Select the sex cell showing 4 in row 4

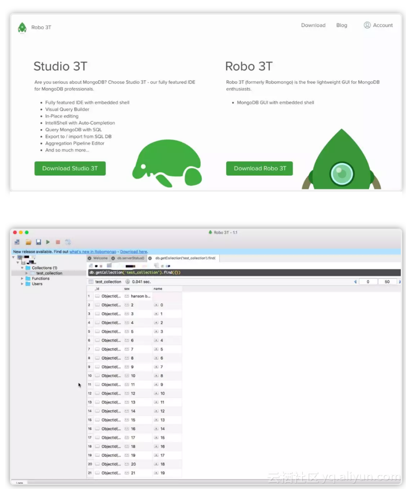point(138,323)
